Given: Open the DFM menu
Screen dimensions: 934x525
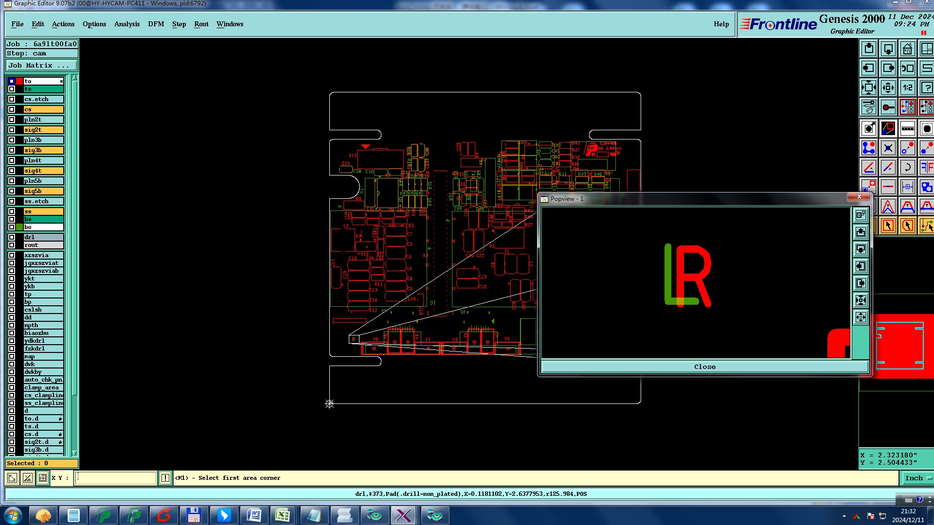Looking at the screenshot, I should click(156, 24).
